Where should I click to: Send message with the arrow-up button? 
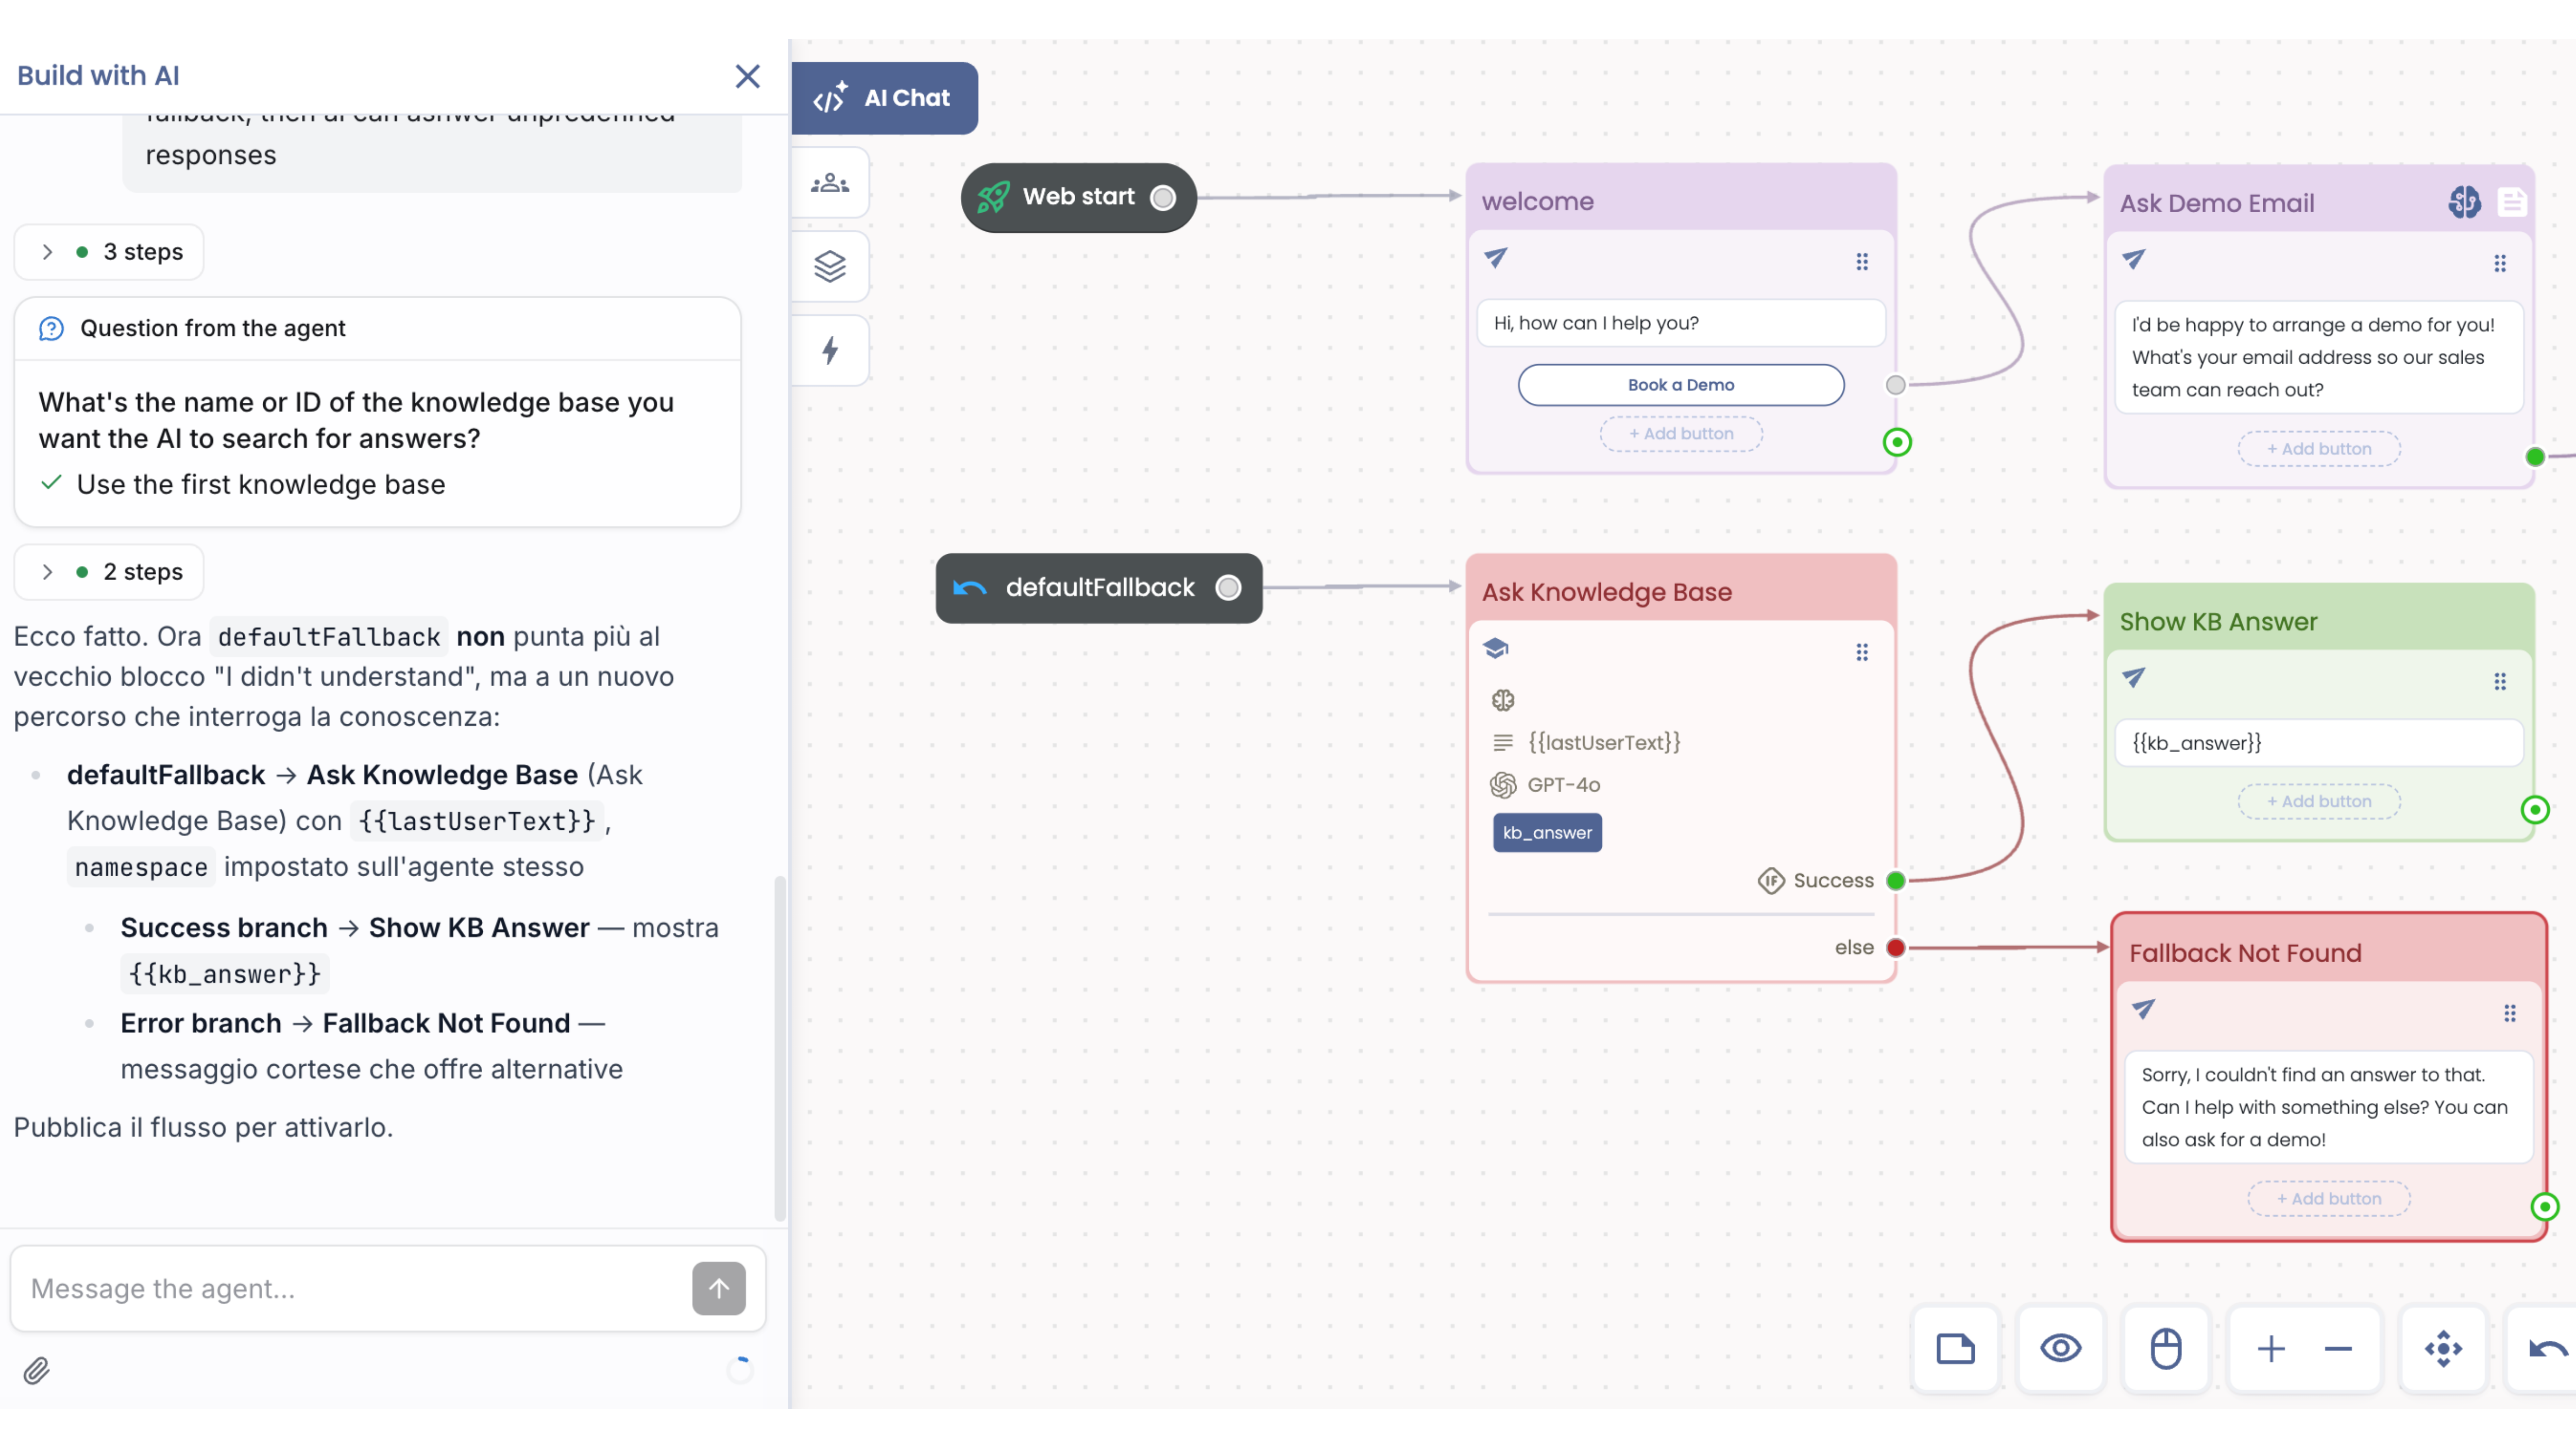pyautogui.click(x=718, y=1288)
